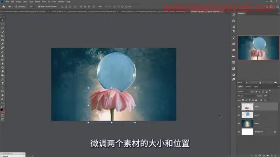Select the Magic Wand tool
The image size is (280, 157).
click(x=2, y=32)
